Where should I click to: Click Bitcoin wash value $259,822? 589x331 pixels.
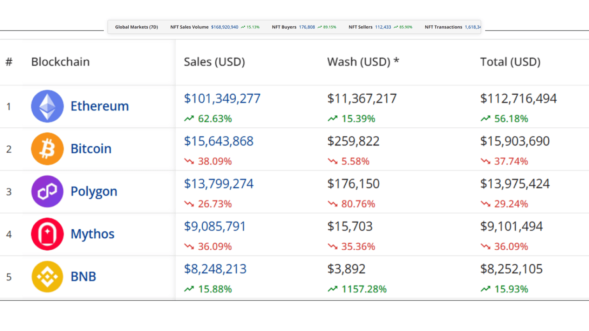coord(353,141)
